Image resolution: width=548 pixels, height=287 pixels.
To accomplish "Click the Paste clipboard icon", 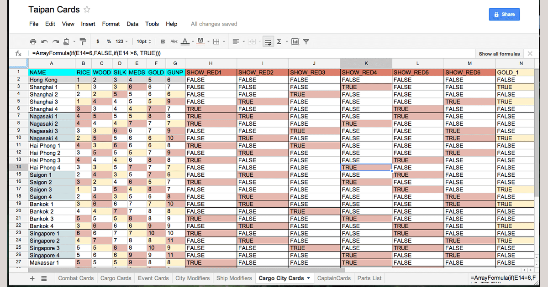I will pyautogui.click(x=67, y=41).
